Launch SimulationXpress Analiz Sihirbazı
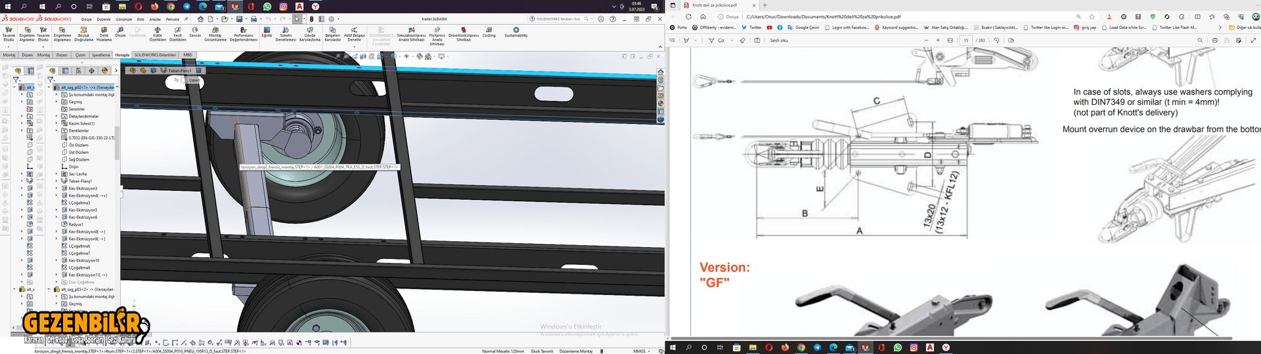Image resolution: width=1261 pixels, height=354 pixels. pyautogui.click(x=411, y=33)
